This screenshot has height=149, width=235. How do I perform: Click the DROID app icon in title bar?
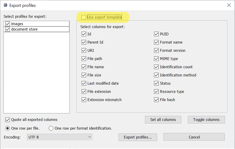(5, 5)
